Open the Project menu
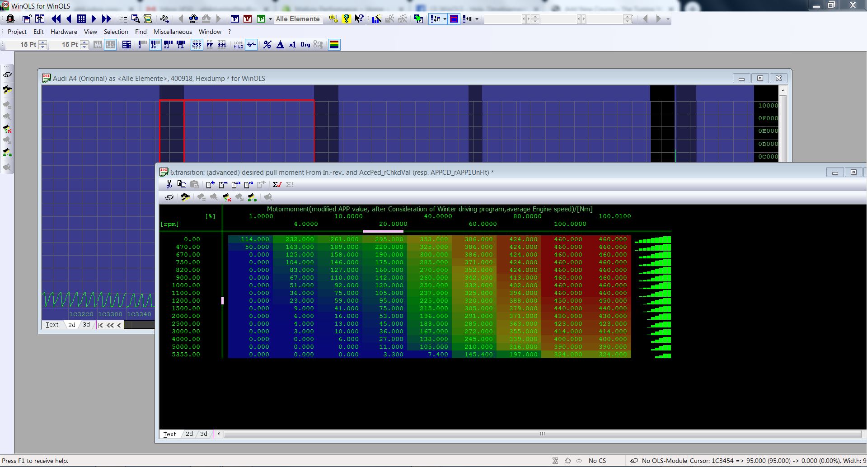Screen dimensions: 867x467 click(17, 32)
